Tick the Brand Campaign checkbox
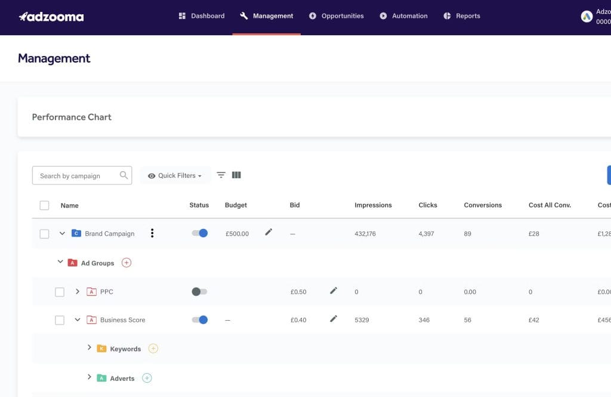 [44, 234]
